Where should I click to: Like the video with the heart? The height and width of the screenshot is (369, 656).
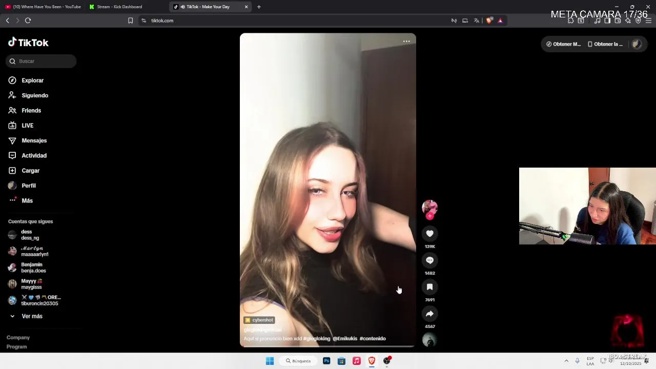click(x=429, y=234)
